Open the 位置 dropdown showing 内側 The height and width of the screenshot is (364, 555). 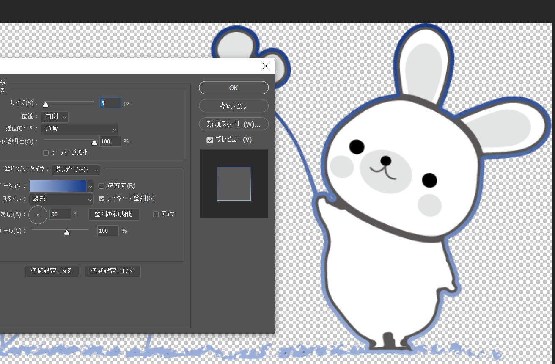[55, 117]
